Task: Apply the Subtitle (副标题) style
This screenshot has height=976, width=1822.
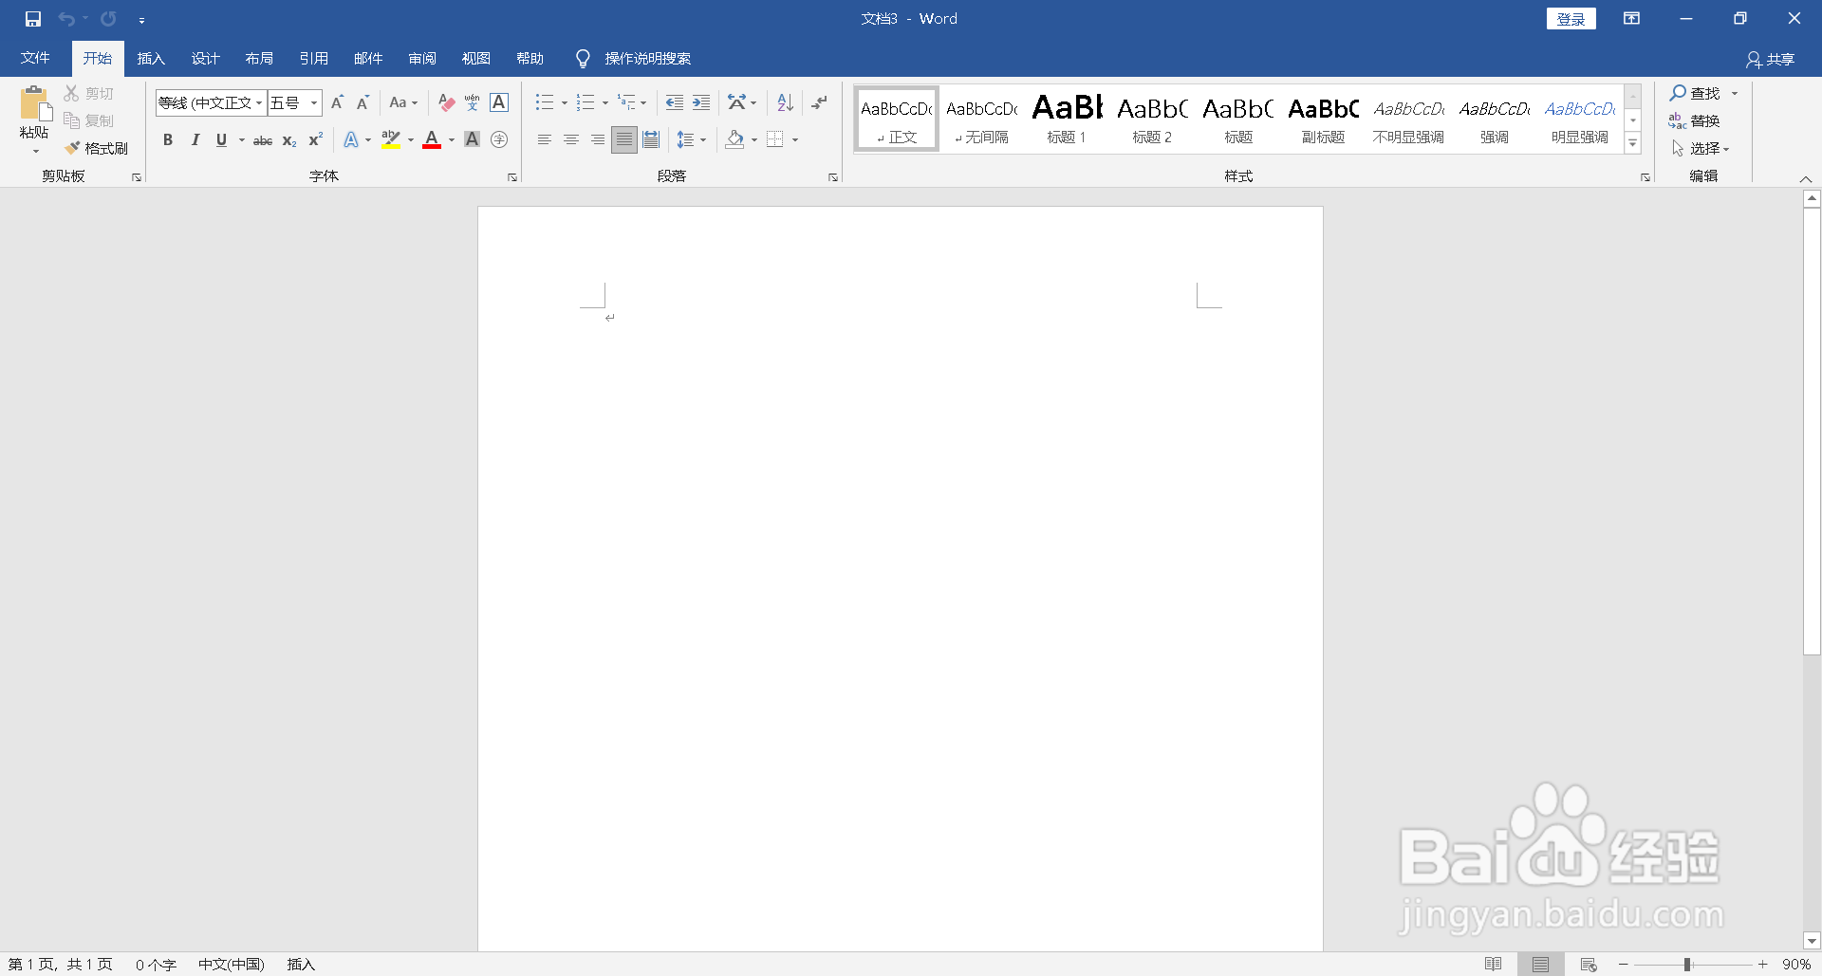Action: pyautogui.click(x=1323, y=119)
